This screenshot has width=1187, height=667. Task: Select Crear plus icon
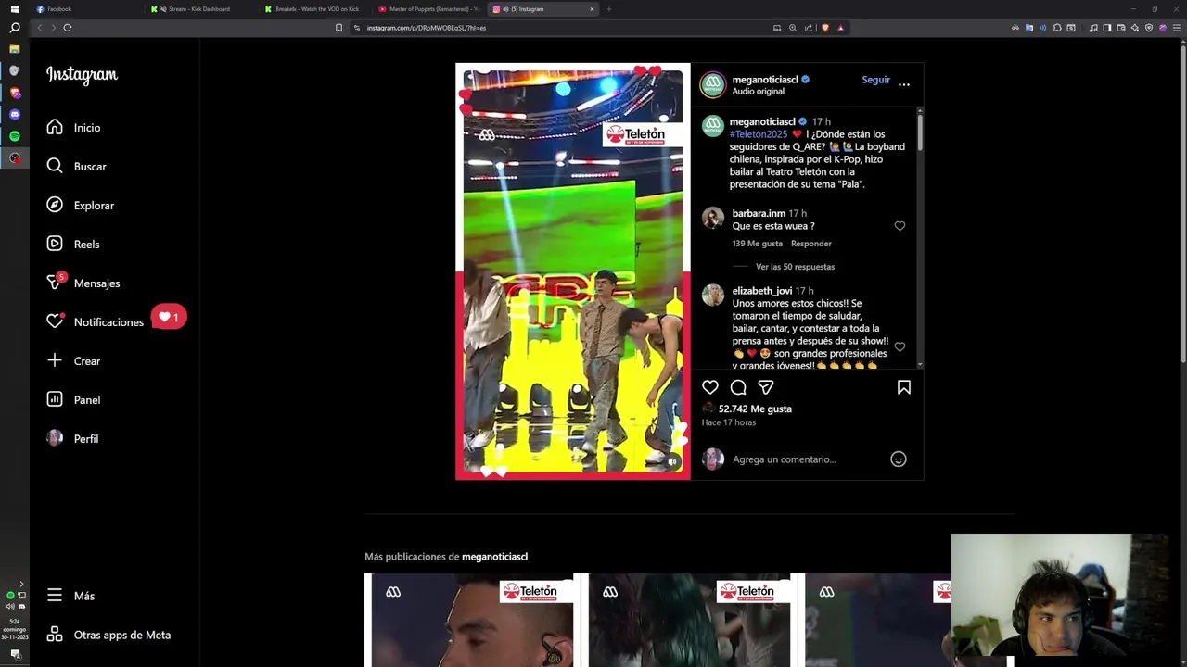click(55, 360)
